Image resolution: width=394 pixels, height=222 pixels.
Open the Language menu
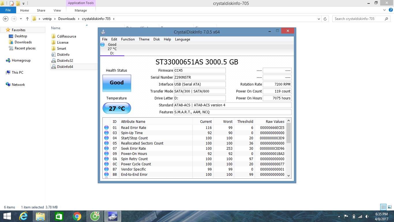pyautogui.click(x=183, y=39)
